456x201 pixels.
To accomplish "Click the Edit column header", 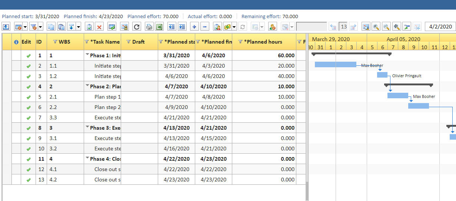I will pos(26,42).
